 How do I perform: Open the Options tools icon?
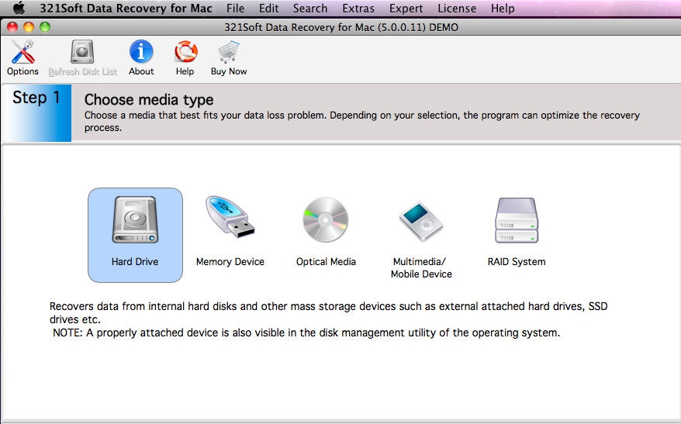click(x=23, y=52)
